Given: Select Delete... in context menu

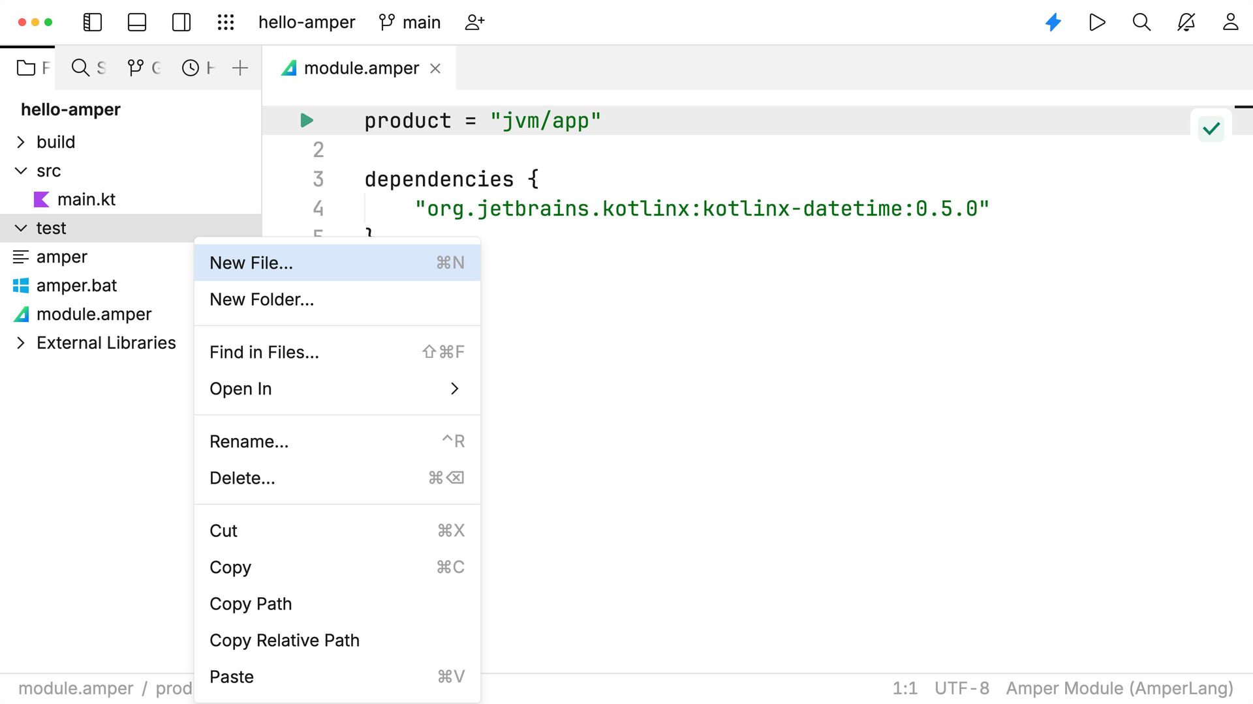Looking at the screenshot, I should coord(337,478).
